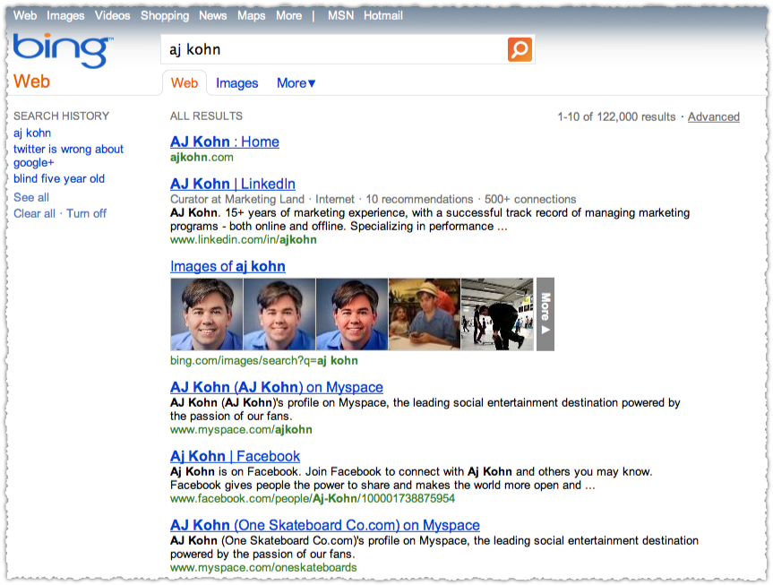
Task: Click '1-10 of 122,000 results' count text
Action: [x=616, y=116]
